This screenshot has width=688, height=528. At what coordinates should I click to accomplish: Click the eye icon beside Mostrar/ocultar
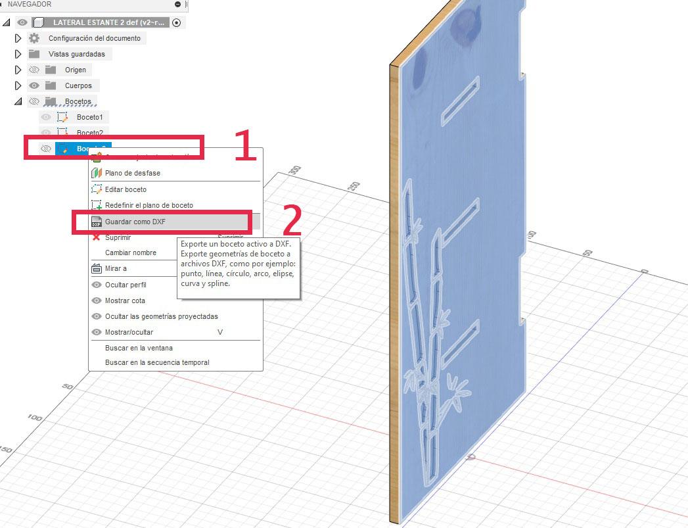pos(97,332)
